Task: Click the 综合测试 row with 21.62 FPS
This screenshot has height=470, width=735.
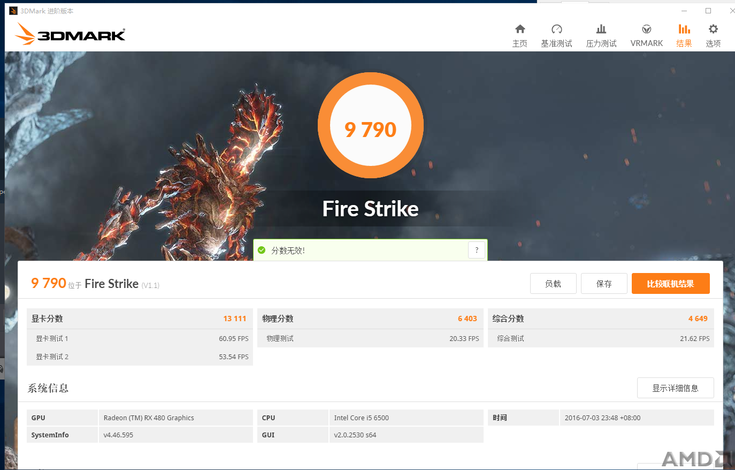Action: [x=601, y=338]
